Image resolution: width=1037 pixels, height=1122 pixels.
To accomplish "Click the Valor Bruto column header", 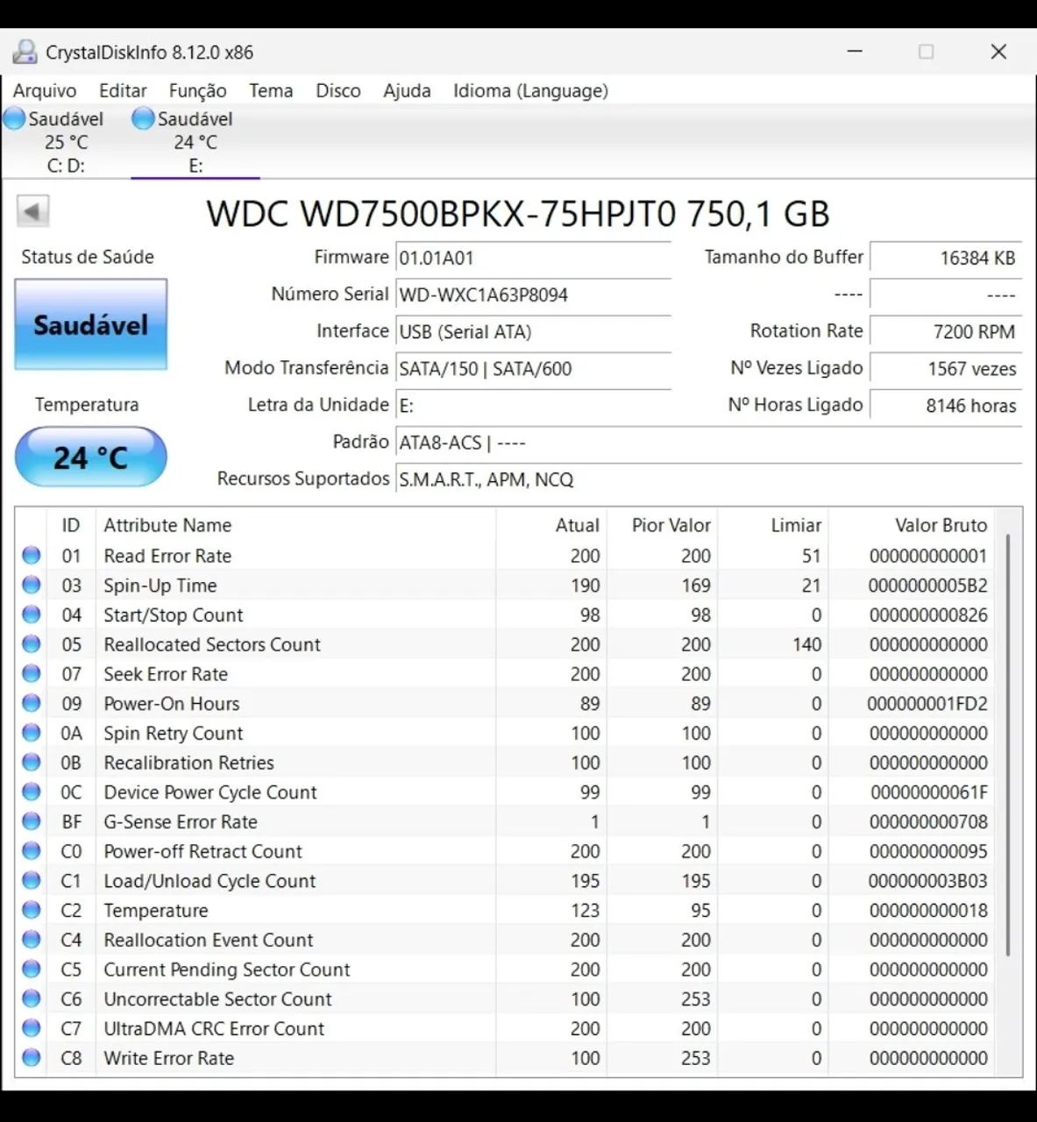I will click(x=912, y=525).
